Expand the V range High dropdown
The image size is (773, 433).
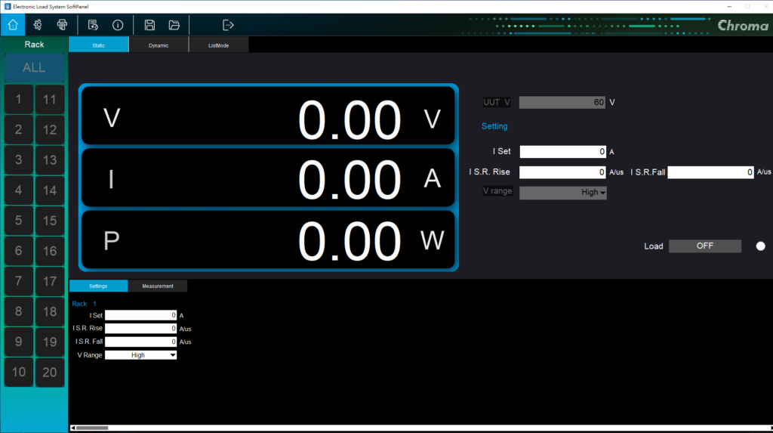(563, 193)
